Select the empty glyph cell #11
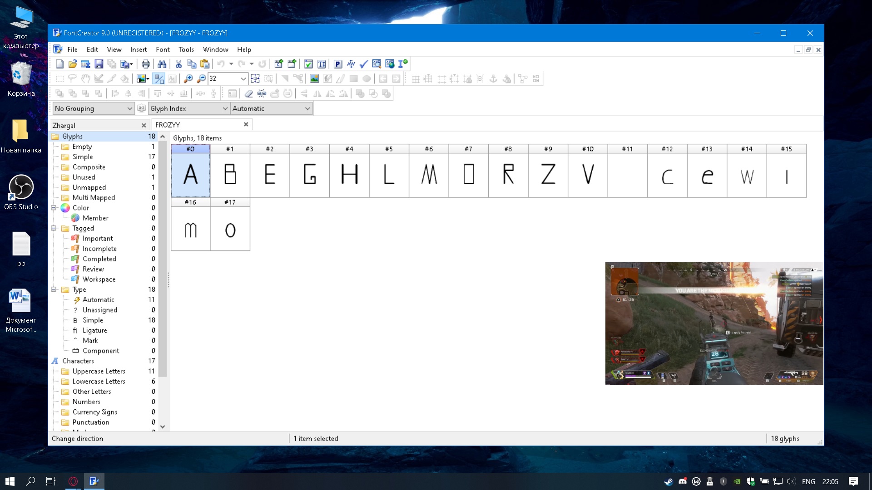Screen dimensions: 872x490 (x=627, y=171)
